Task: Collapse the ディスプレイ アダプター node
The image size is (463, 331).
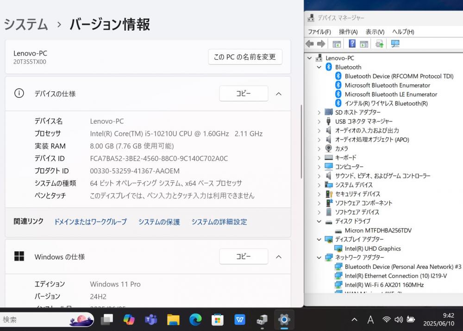Action: (x=319, y=239)
